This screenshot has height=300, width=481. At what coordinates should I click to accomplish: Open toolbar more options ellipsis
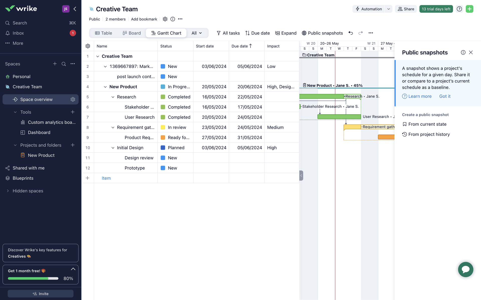click(x=371, y=33)
